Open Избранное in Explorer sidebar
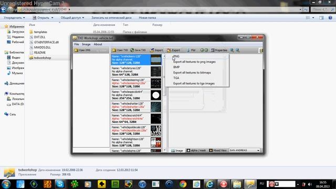 click(14, 27)
